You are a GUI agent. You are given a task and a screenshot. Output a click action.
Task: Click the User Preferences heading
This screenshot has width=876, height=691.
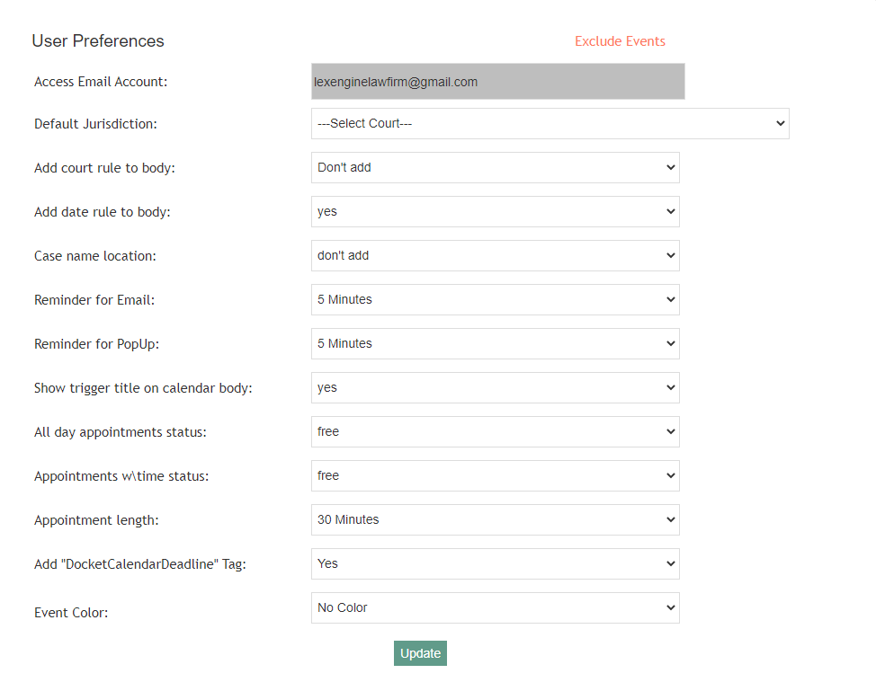[x=98, y=41]
